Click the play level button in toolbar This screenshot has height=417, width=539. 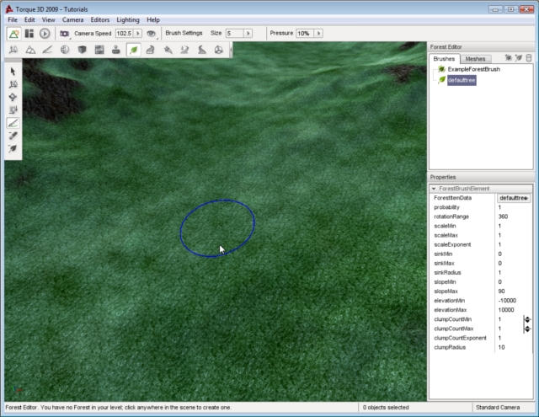(x=45, y=33)
